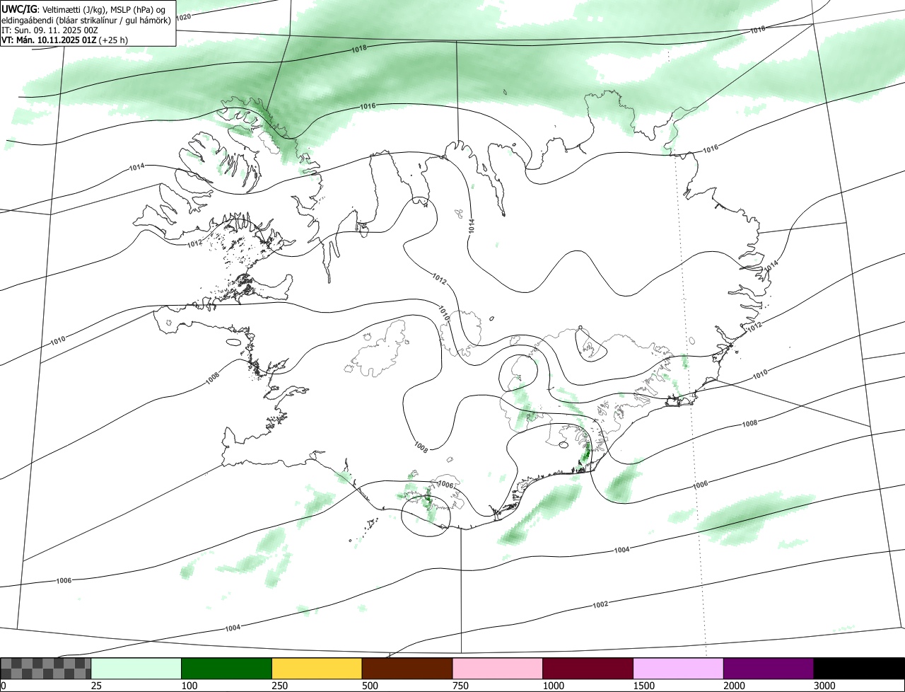Image resolution: width=905 pixels, height=692 pixels.
Task: Choose the purple 2000–3000 legend swatch
Action: (x=769, y=669)
